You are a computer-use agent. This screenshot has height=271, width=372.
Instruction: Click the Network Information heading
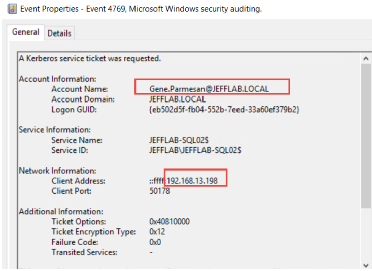57,171
